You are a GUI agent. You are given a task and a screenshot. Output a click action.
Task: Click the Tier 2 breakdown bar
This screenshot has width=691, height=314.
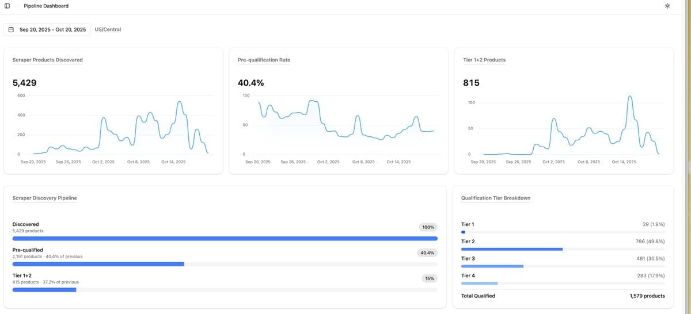(563, 249)
